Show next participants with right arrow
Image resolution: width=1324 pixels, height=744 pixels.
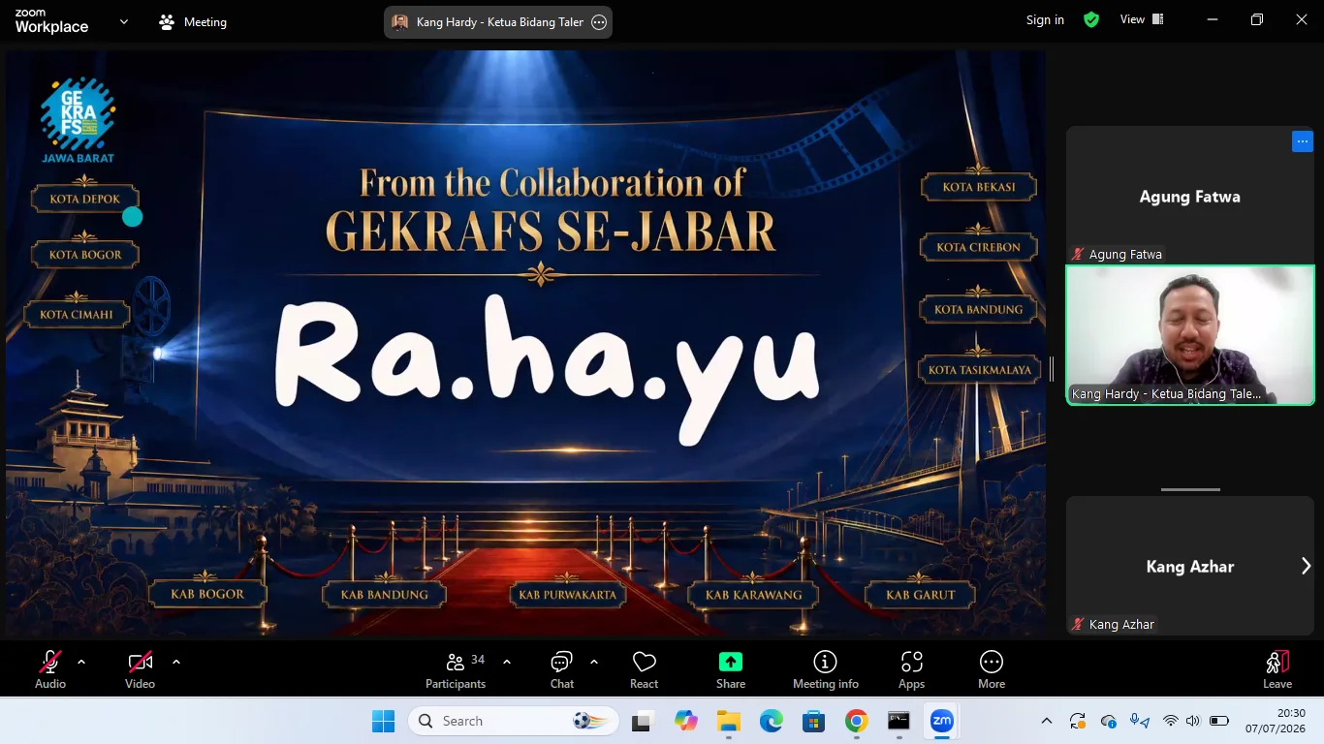pyautogui.click(x=1306, y=566)
